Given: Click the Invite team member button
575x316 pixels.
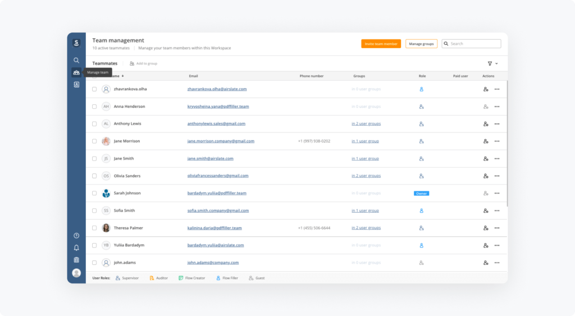Looking at the screenshot, I should coord(381,44).
